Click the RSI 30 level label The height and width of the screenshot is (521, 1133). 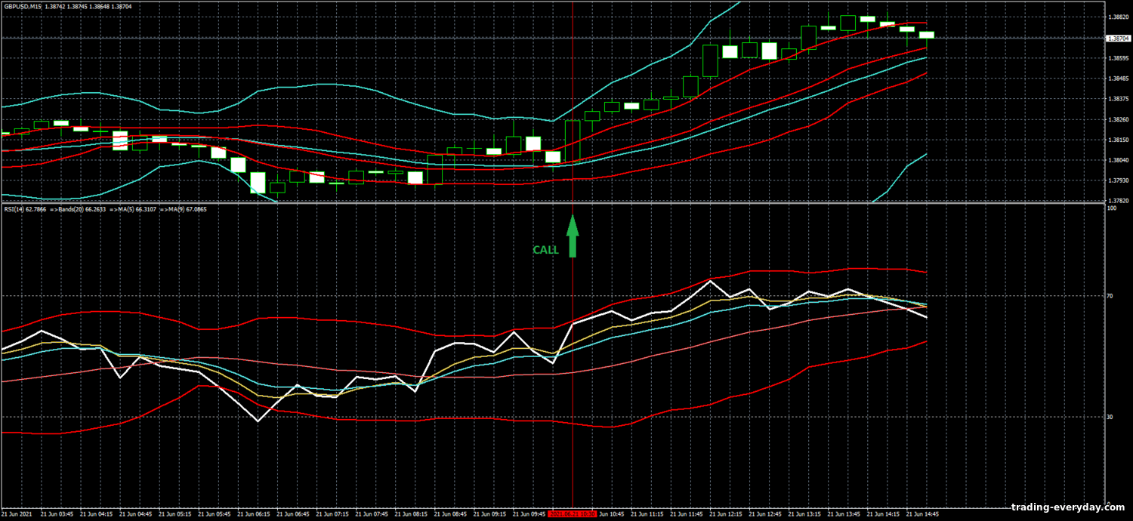pos(1110,417)
